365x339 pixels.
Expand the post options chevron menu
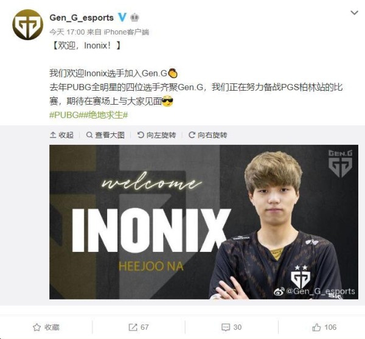[x=354, y=13]
